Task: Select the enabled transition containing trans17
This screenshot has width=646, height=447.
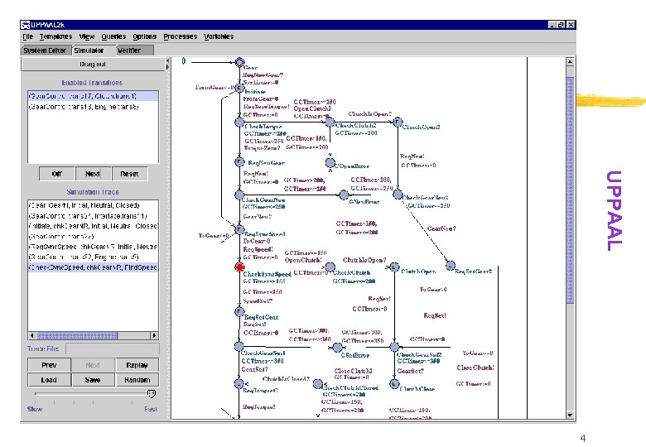Action: [93, 96]
